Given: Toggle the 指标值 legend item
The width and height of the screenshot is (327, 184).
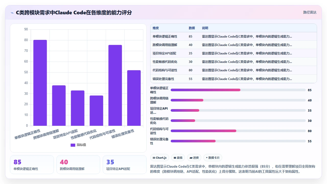Looking at the screenshot, I should (78, 145).
